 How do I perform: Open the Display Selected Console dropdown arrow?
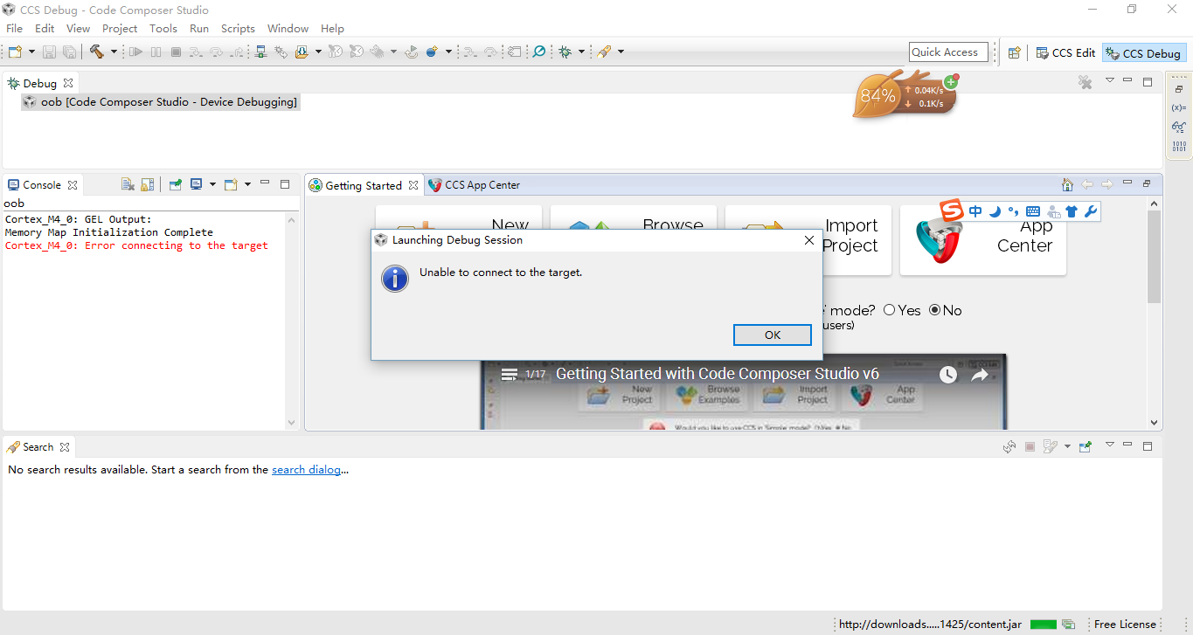(x=212, y=184)
